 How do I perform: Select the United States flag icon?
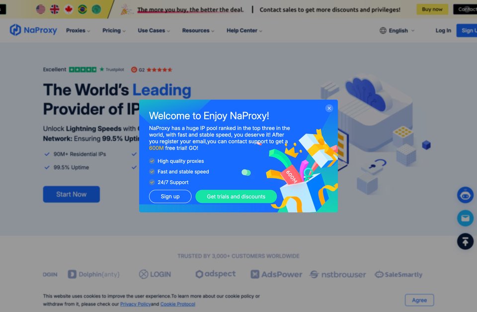tap(41, 9)
